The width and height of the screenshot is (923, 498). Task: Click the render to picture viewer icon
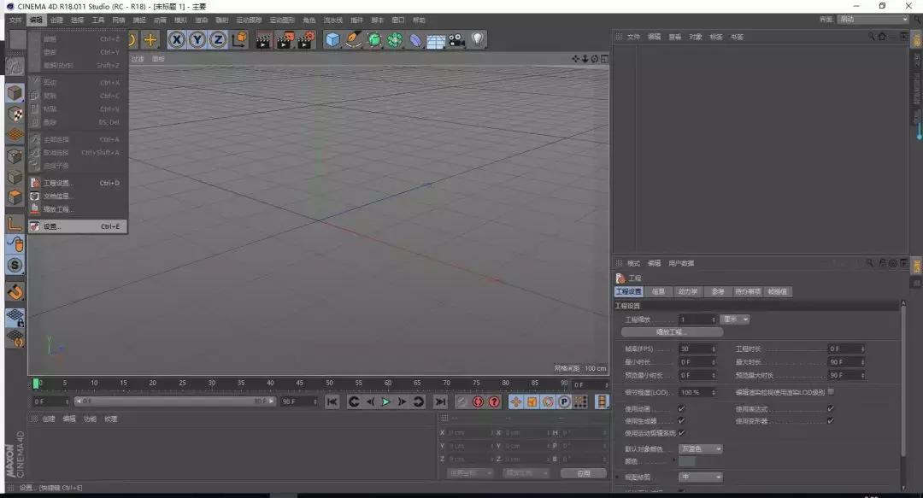[285, 39]
